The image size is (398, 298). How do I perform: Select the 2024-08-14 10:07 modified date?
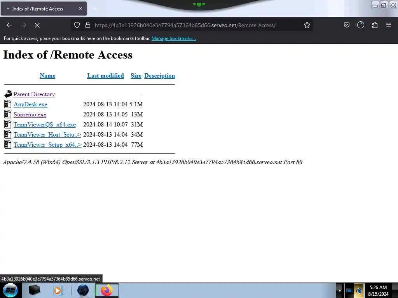click(x=105, y=125)
